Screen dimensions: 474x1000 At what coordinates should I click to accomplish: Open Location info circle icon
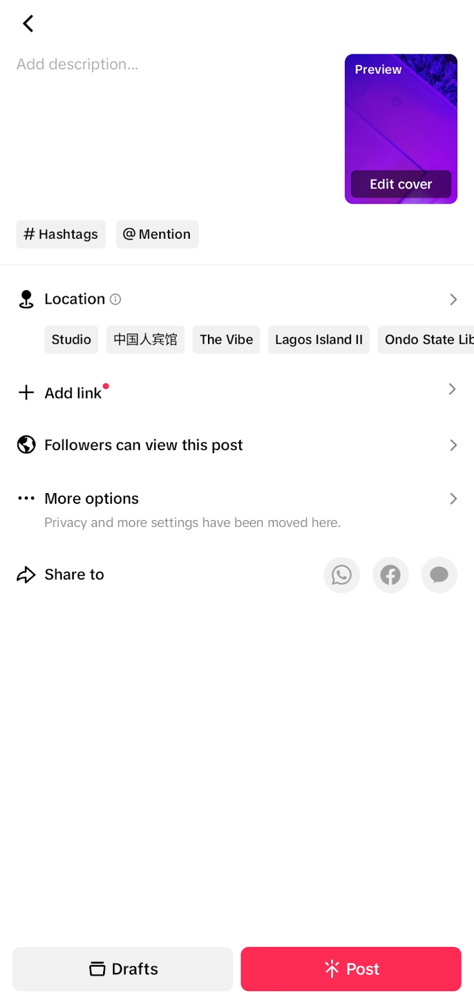pyautogui.click(x=116, y=299)
